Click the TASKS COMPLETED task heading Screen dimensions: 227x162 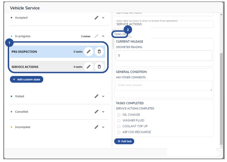click(130, 103)
